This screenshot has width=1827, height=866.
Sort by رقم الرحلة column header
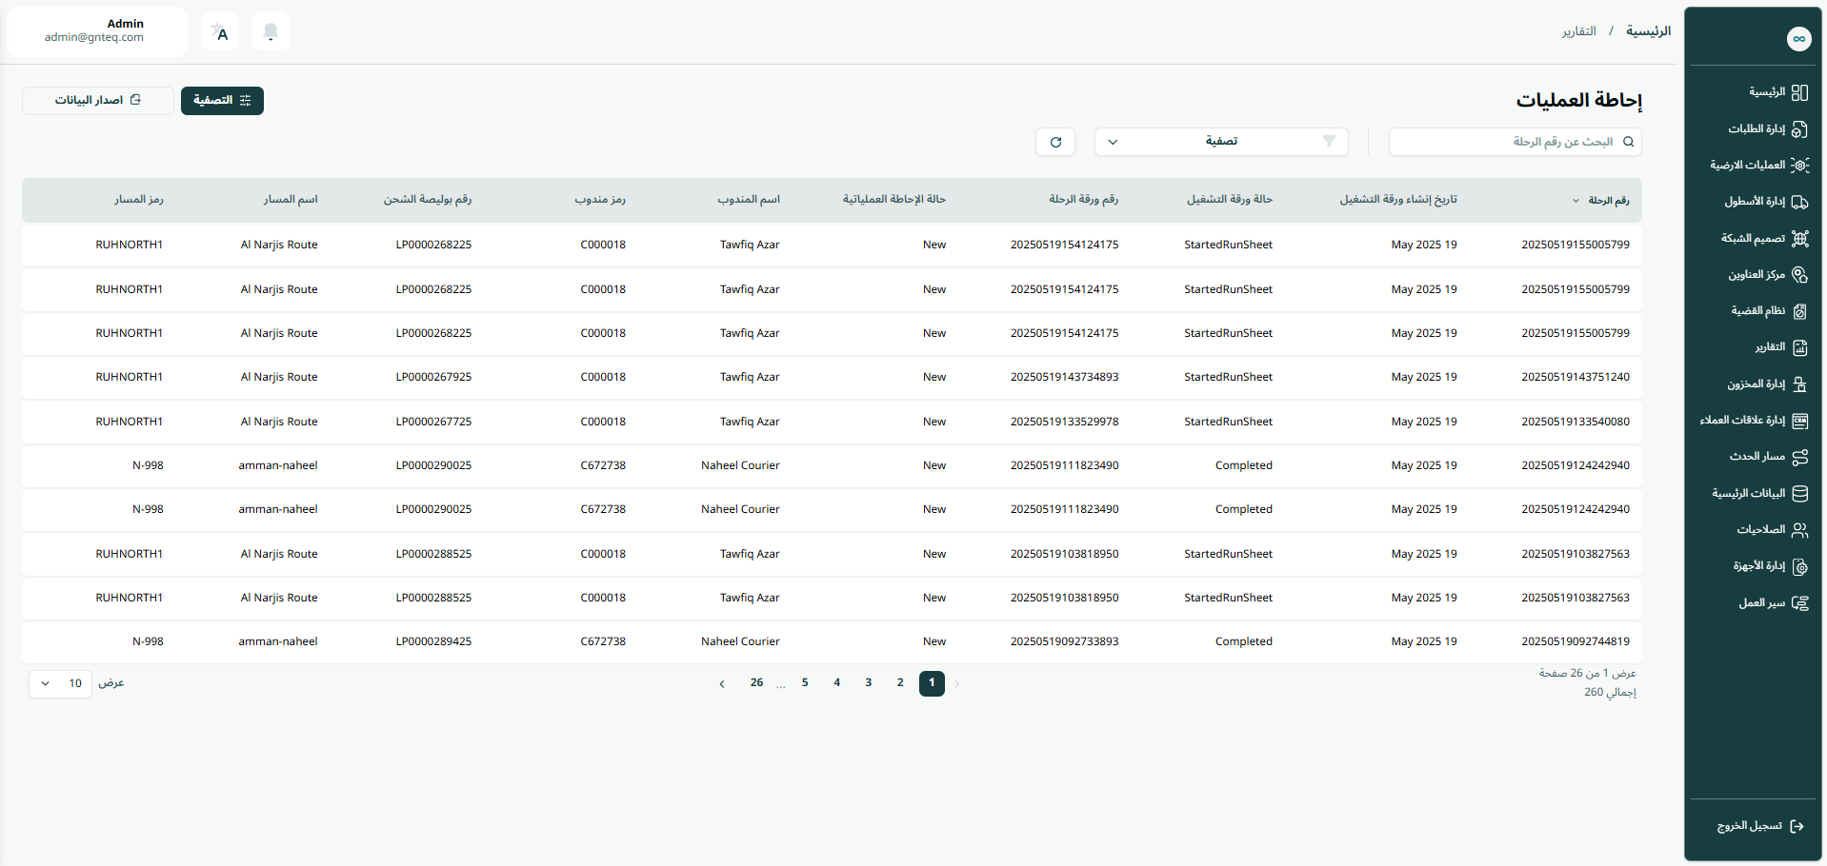tap(1607, 200)
